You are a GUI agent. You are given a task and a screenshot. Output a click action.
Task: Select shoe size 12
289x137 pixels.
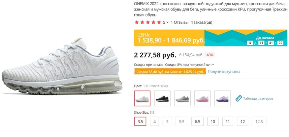(242, 122)
